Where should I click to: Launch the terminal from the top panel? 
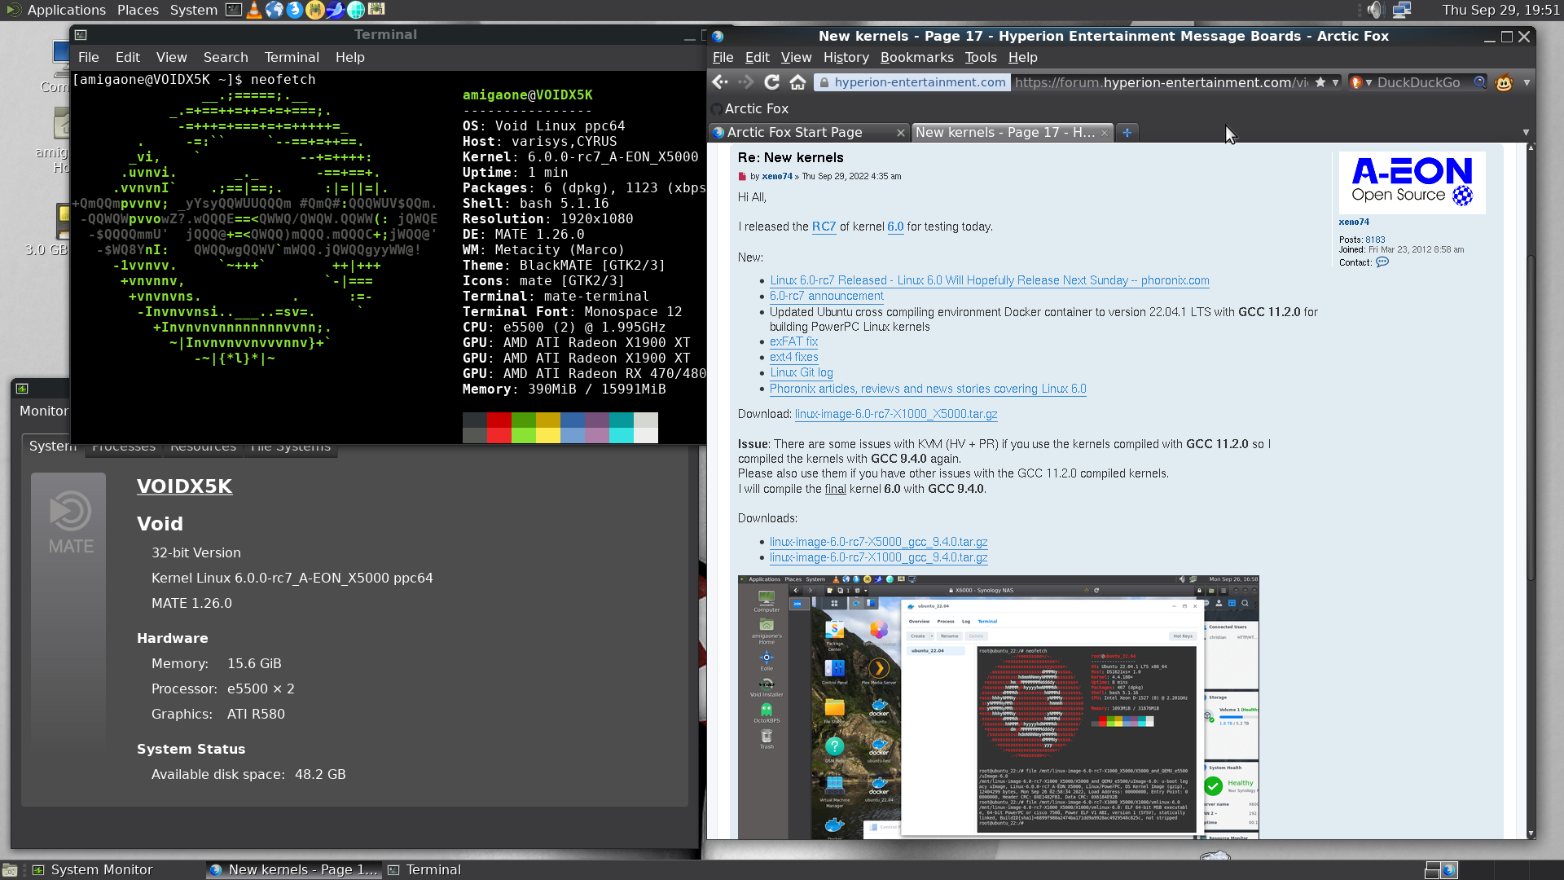[x=234, y=10]
